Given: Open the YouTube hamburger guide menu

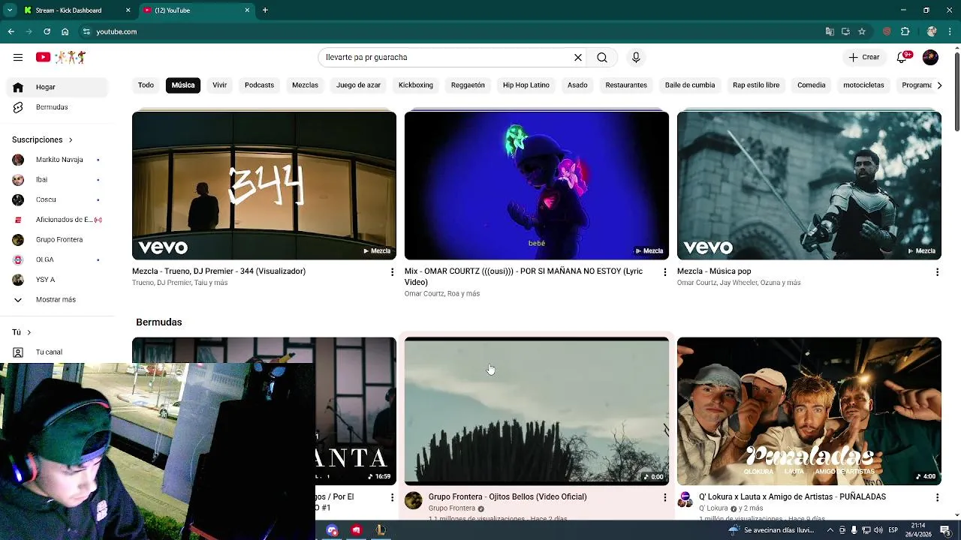Looking at the screenshot, I should point(18,57).
